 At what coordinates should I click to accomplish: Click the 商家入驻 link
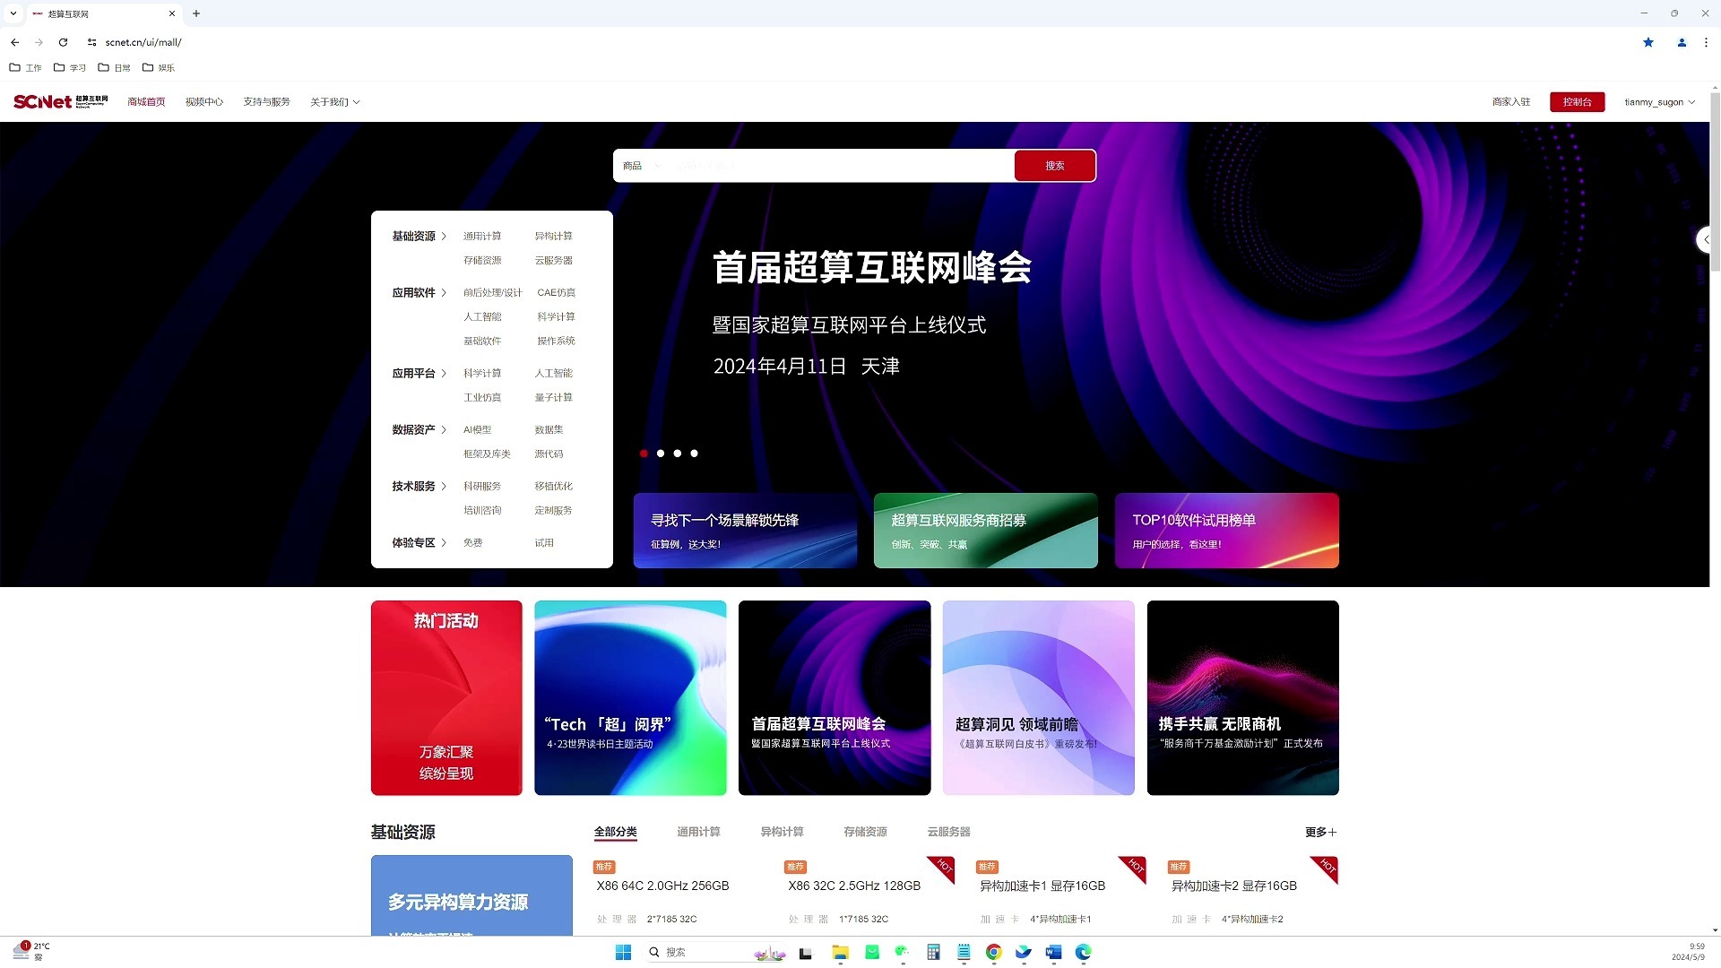coord(1511,102)
